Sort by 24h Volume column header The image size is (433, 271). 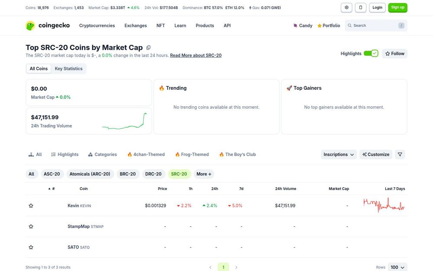coord(285,189)
